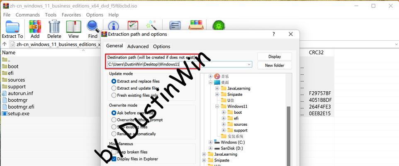
Task: Click the archive icon in the address bar
Action: coord(13,44)
